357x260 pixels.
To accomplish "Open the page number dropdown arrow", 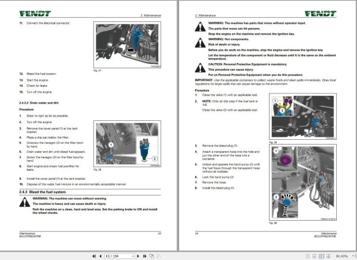I will click(133, 256).
